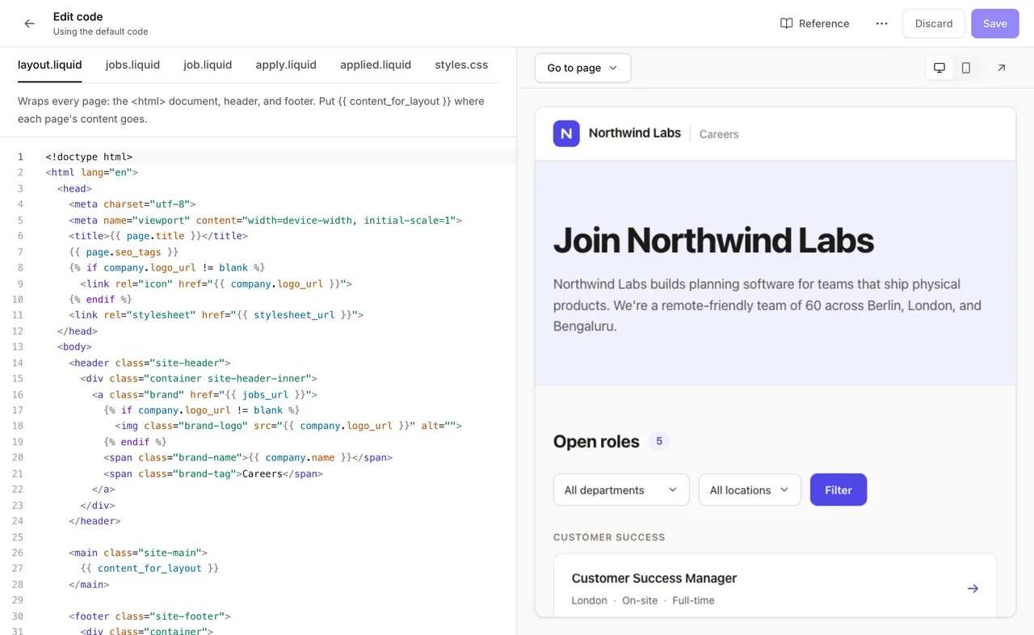The height and width of the screenshot is (635, 1034).
Task: Switch to the jobs.liquid tab
Action: 132,65
